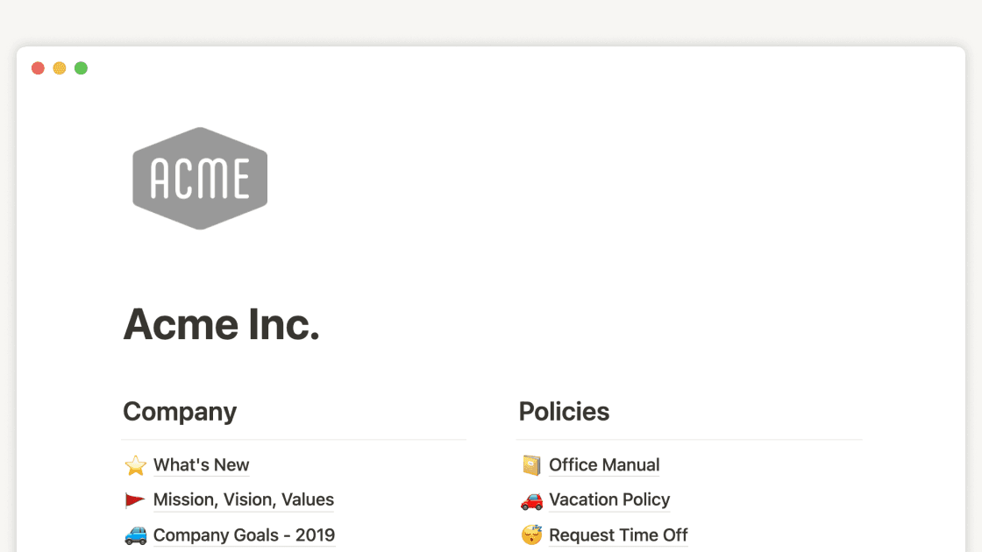The height and width of the screenshot is (552, 982).
Task: Click the ACME hexagon logo
Action: pyautogui.click(x=200, y=178)
